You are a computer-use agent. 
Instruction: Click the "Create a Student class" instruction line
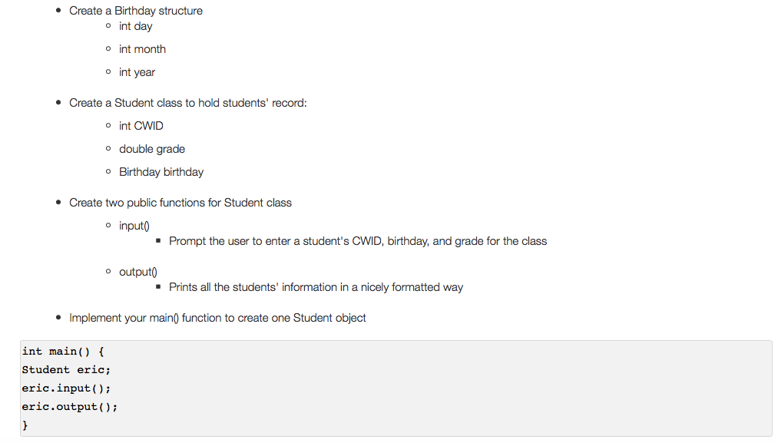[187, 103]
